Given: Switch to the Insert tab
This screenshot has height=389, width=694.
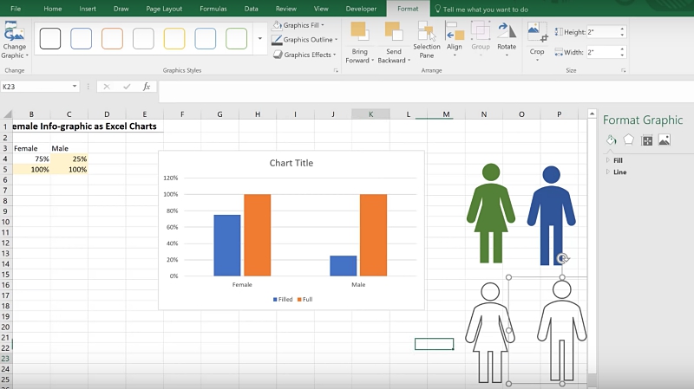Looking at the screenshot, I should 88,9.
